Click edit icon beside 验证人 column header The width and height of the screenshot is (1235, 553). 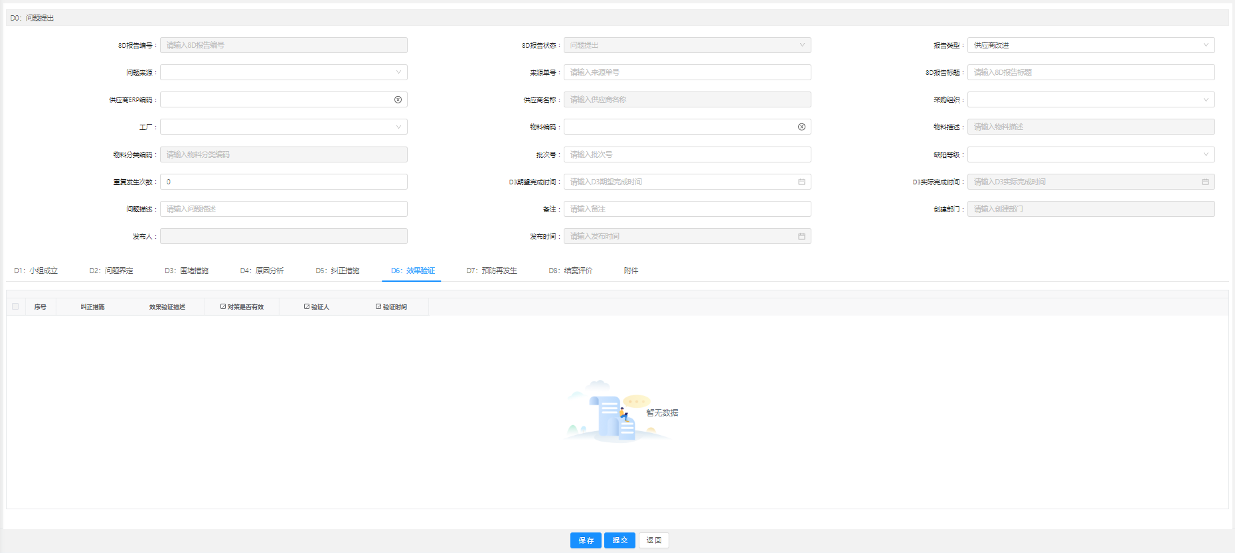point(307,306)
